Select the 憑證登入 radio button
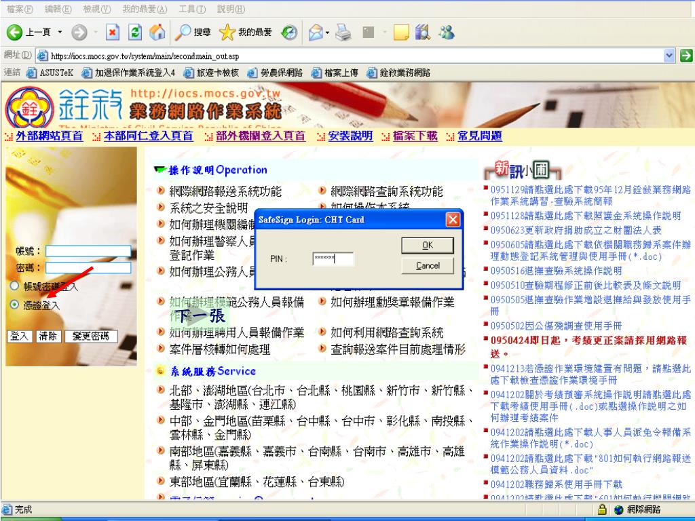 click(15, 305)
